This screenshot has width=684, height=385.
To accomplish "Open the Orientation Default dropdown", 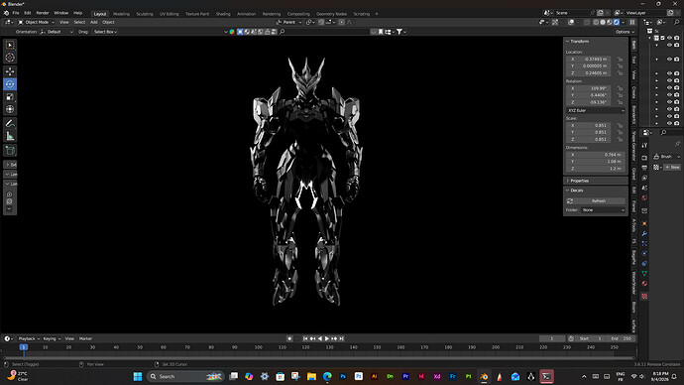I will point(57,32).
